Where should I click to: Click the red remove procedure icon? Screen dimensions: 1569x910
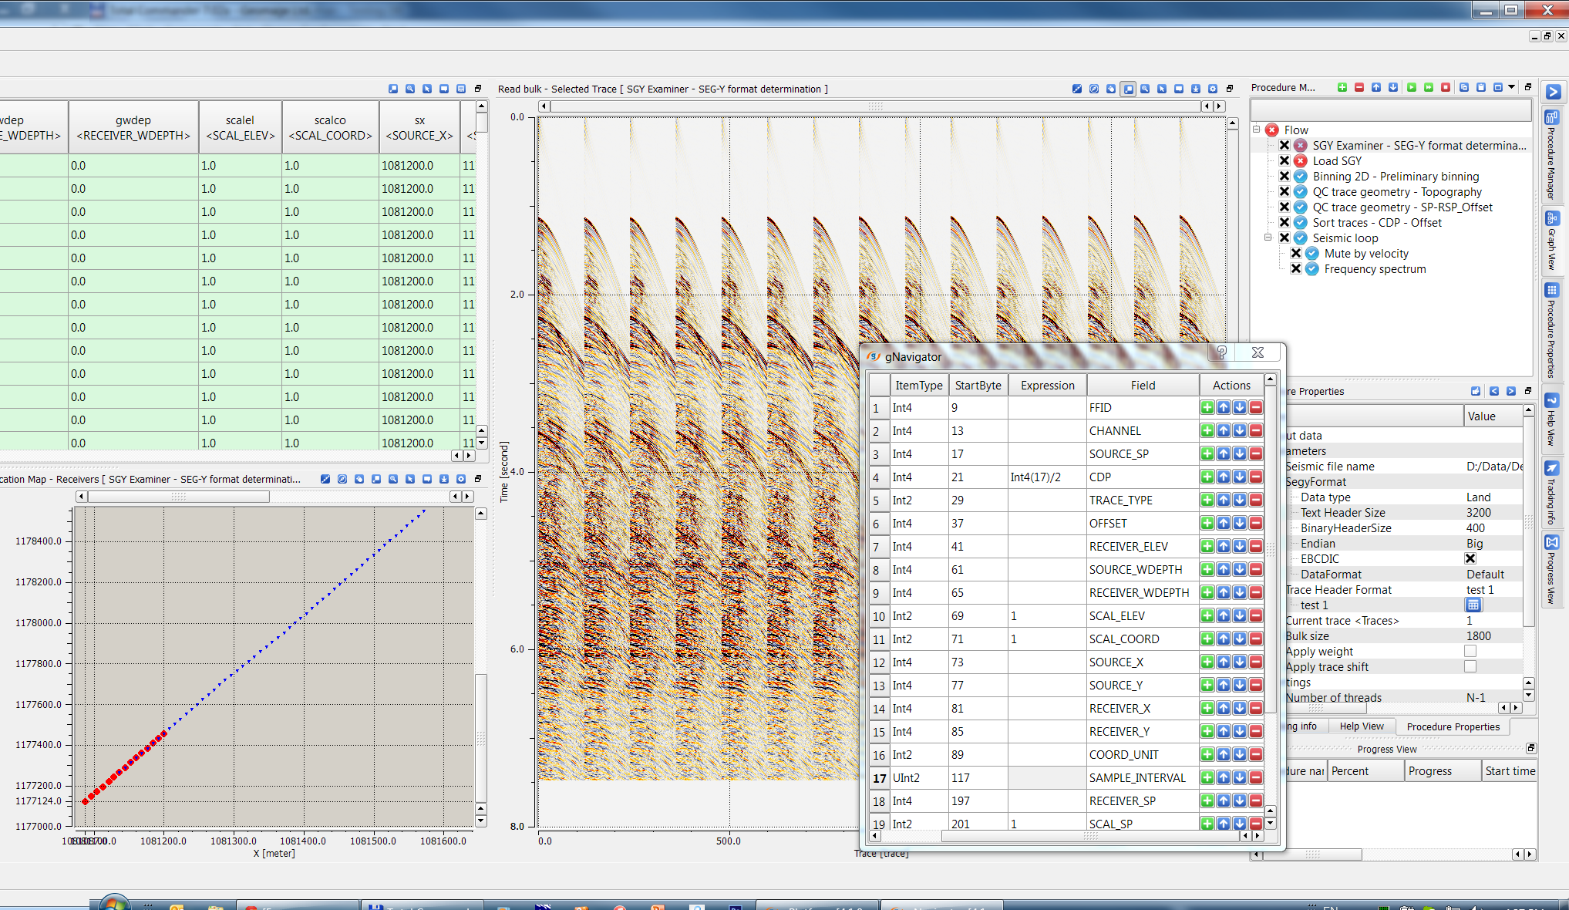(1359, 88)
